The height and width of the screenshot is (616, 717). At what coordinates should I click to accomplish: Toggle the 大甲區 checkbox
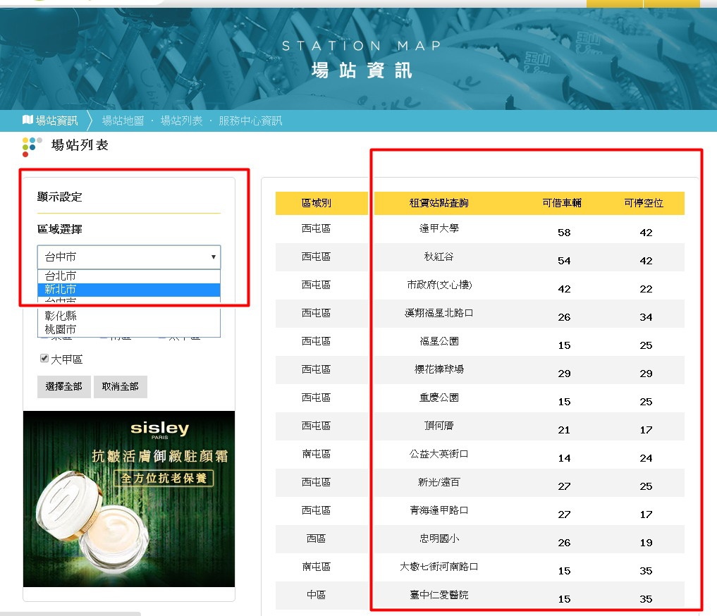pos(44,359)
